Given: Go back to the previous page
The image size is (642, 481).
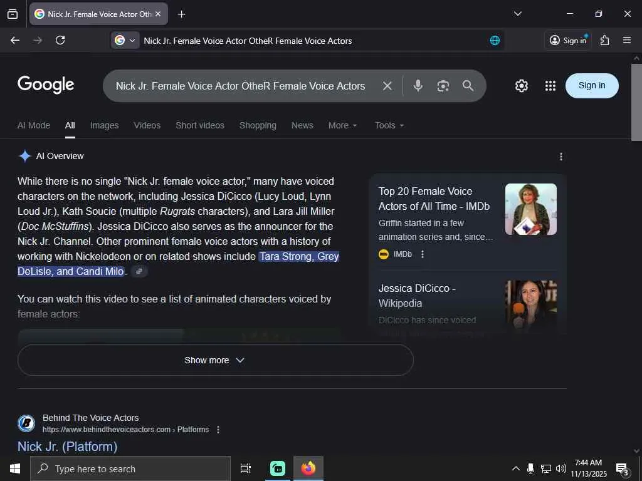Looking at the screenshot, I should (15, 40).
